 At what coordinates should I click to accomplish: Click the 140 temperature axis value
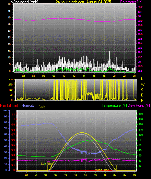[141, 114]
